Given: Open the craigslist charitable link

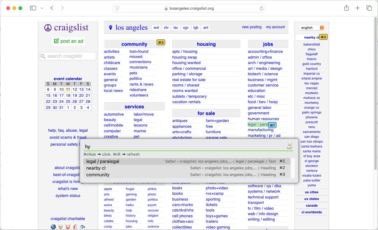Looking at the screenshot, I should coord(68,219).
